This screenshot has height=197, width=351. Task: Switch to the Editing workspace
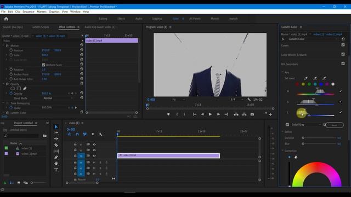pyautogui.click(x=103, y=19)
